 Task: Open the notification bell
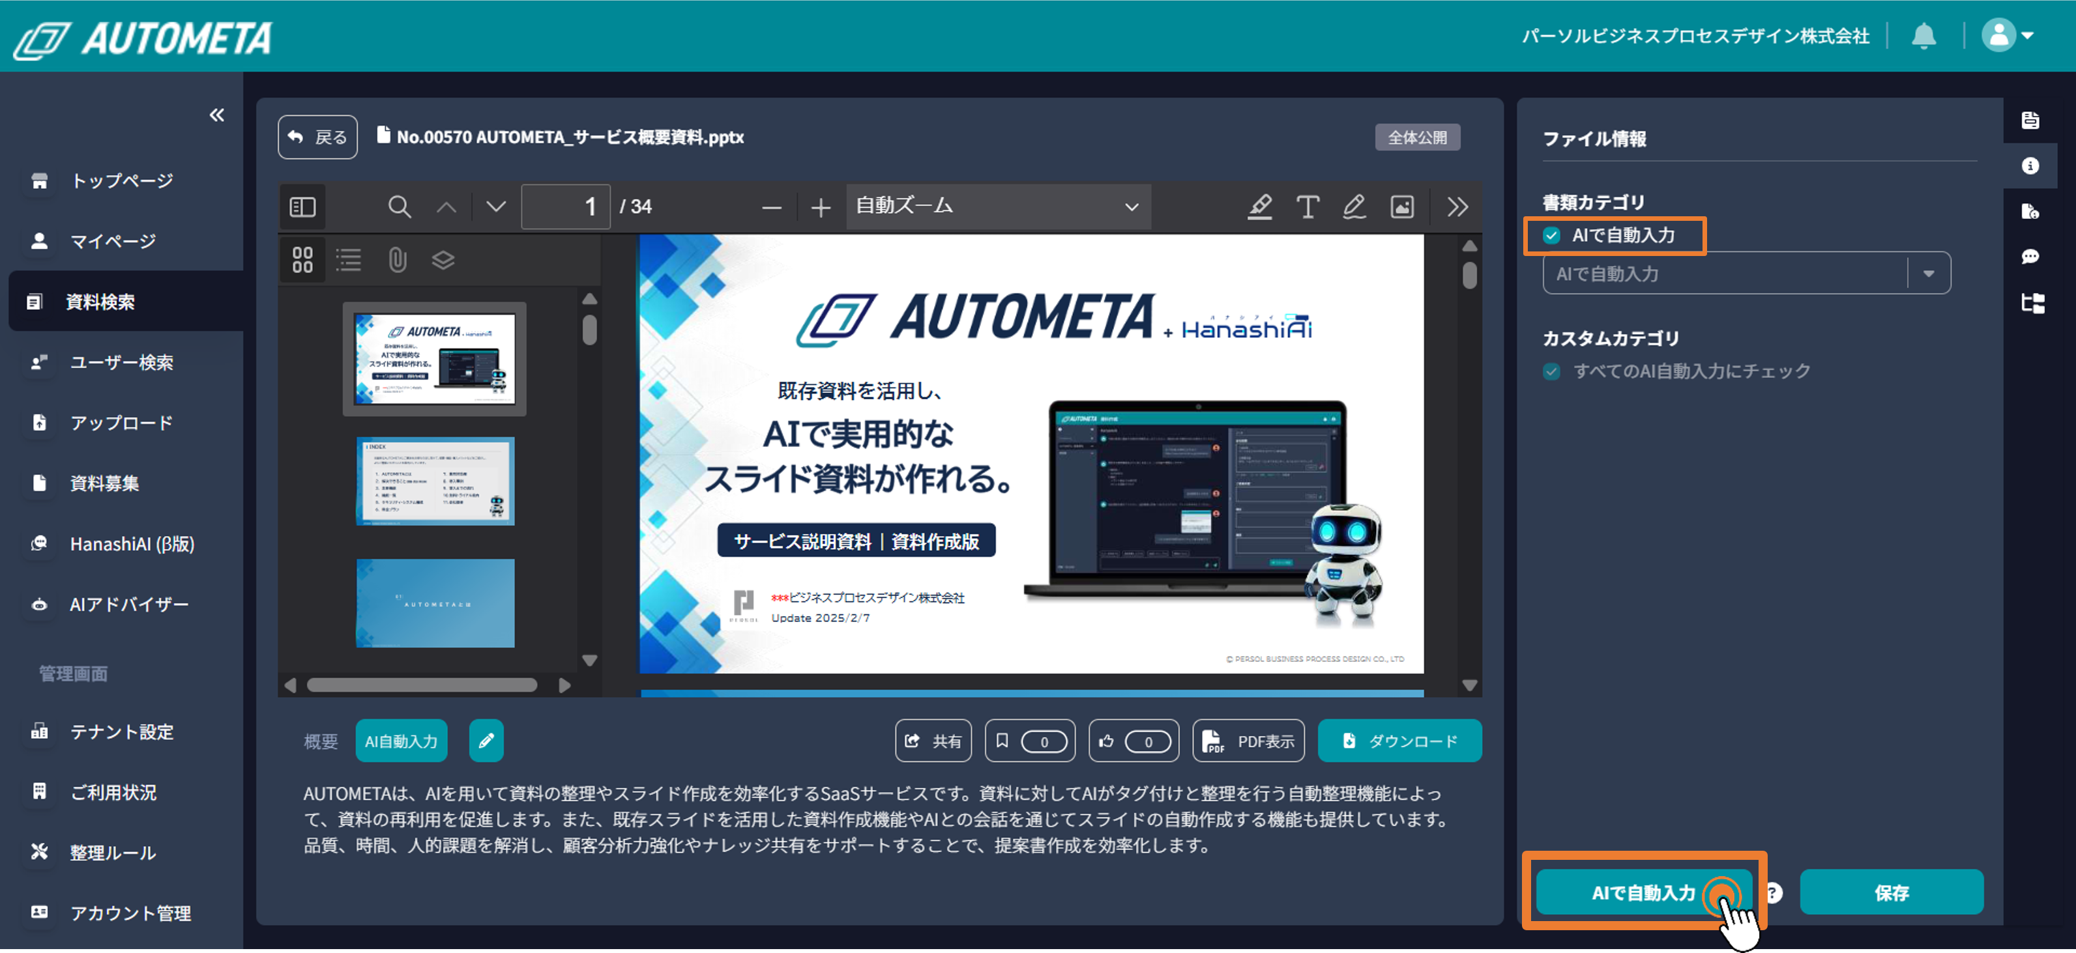point(1923,36)
